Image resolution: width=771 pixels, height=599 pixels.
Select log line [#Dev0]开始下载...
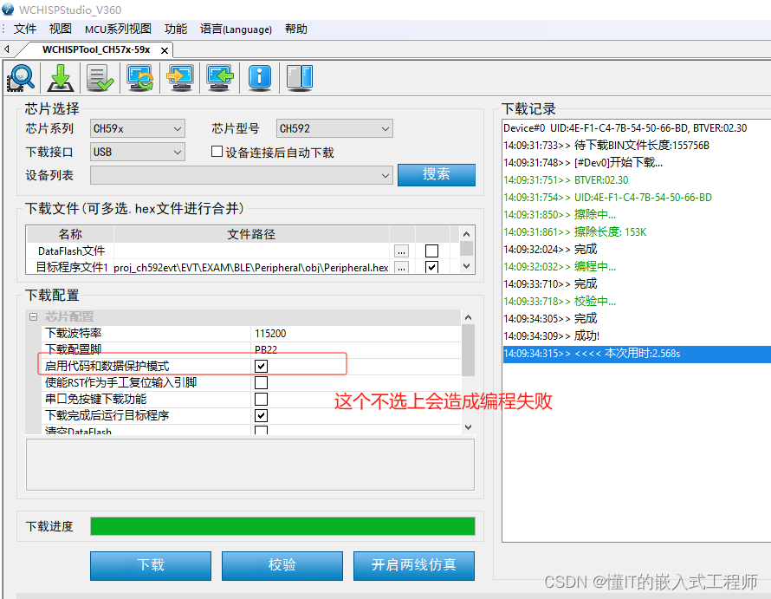(x=637, y=163)
